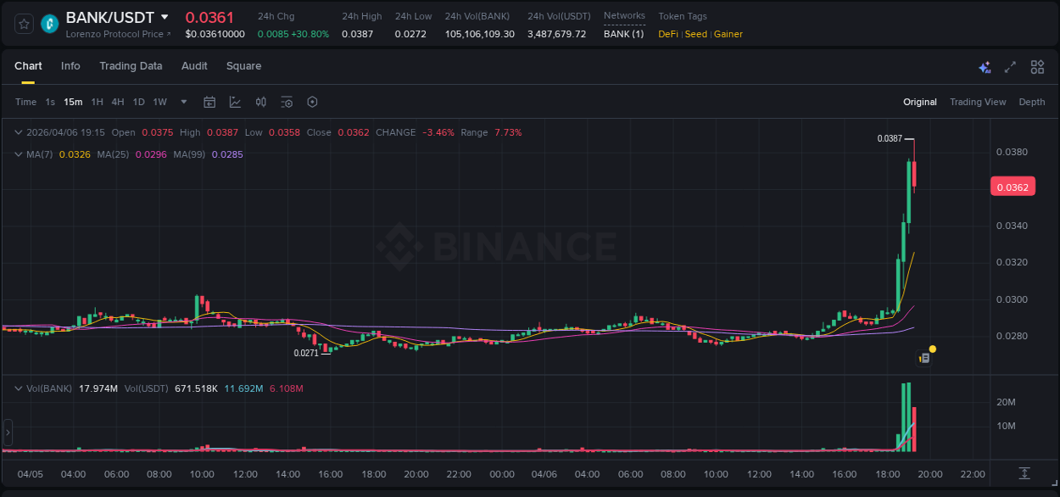Image resolution: width=1060 pixels, height=497 pixels.
Task: Click the MA(7) value 0.0326
Action: point(75,154)
